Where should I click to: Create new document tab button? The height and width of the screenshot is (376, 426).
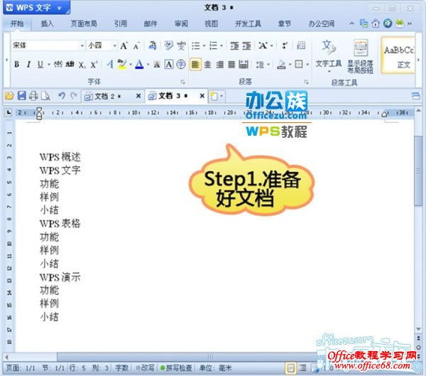pyautogui.click(x=214, y=96)
